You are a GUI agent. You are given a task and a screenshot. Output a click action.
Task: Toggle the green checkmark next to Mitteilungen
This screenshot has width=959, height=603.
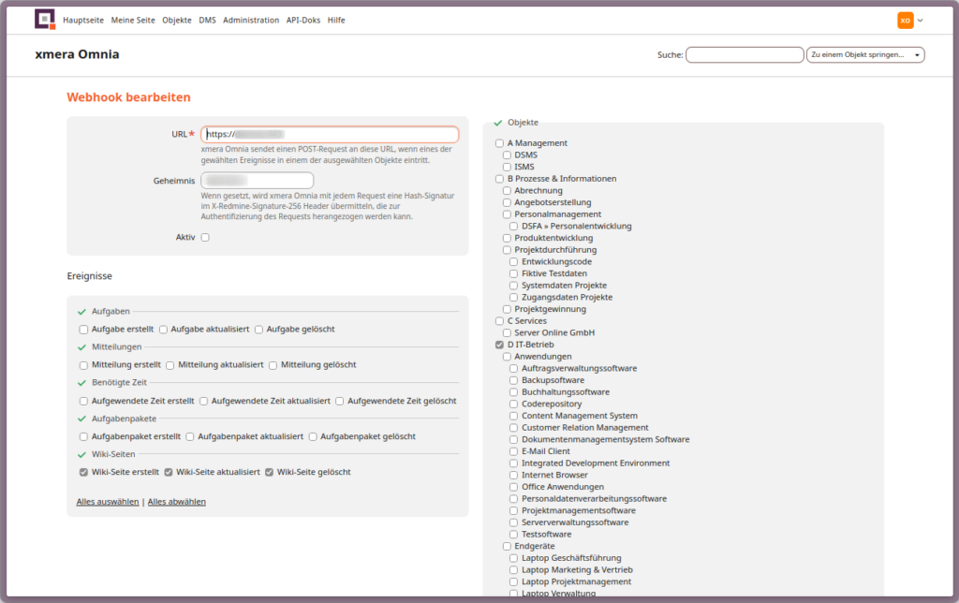tap(82, 347)
